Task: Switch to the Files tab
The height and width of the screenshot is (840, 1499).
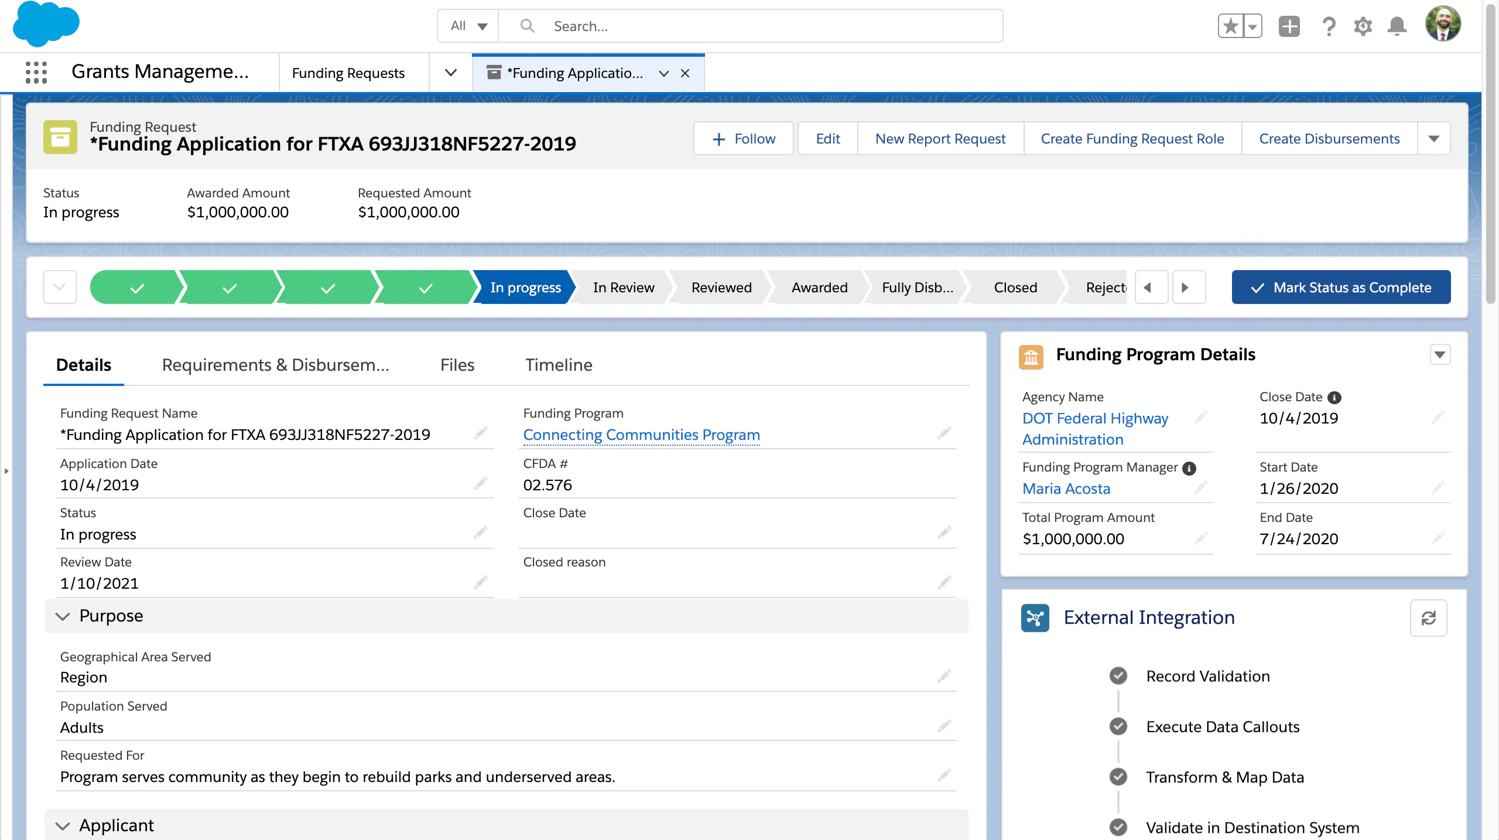Action: 457,365
